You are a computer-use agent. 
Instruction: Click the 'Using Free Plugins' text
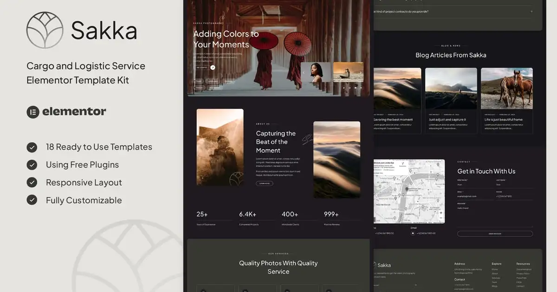coord(82,165)
